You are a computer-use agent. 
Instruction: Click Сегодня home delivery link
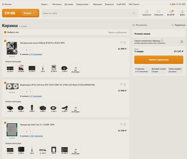155,71
